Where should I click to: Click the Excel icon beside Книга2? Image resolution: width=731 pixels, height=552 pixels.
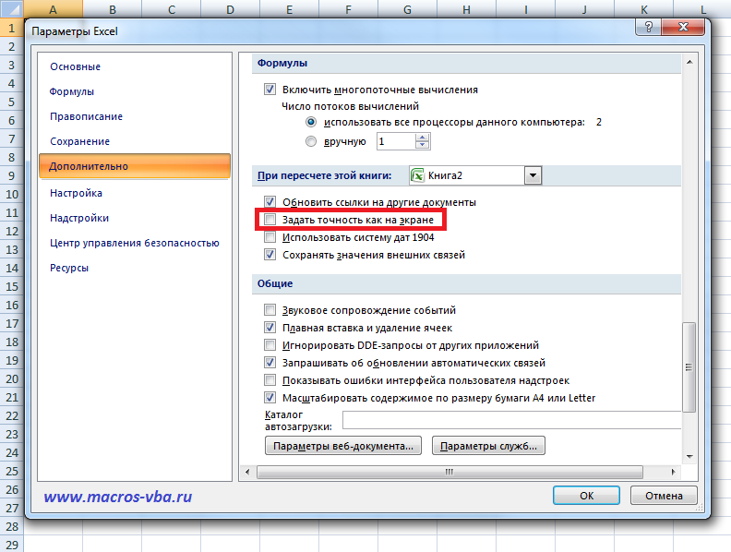point(417,175)
